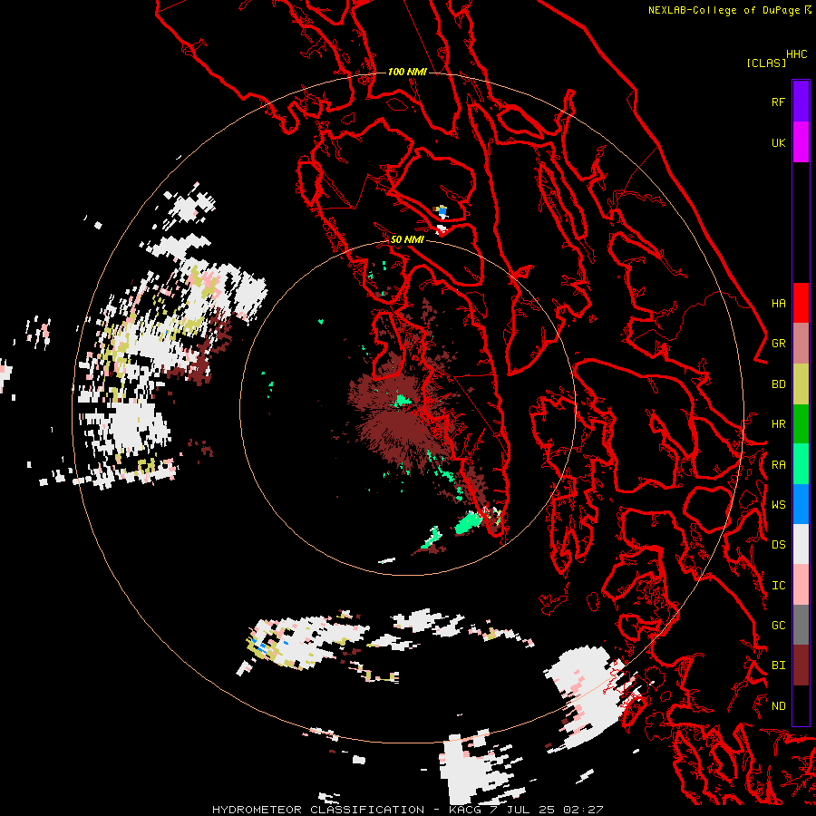The height and width of the screenshot is (816, 816).
Task: Click the white DS legend swatch
Action: tap(801, 544)
